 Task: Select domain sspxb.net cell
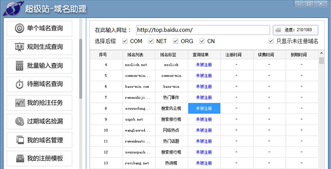pos(139,119)
